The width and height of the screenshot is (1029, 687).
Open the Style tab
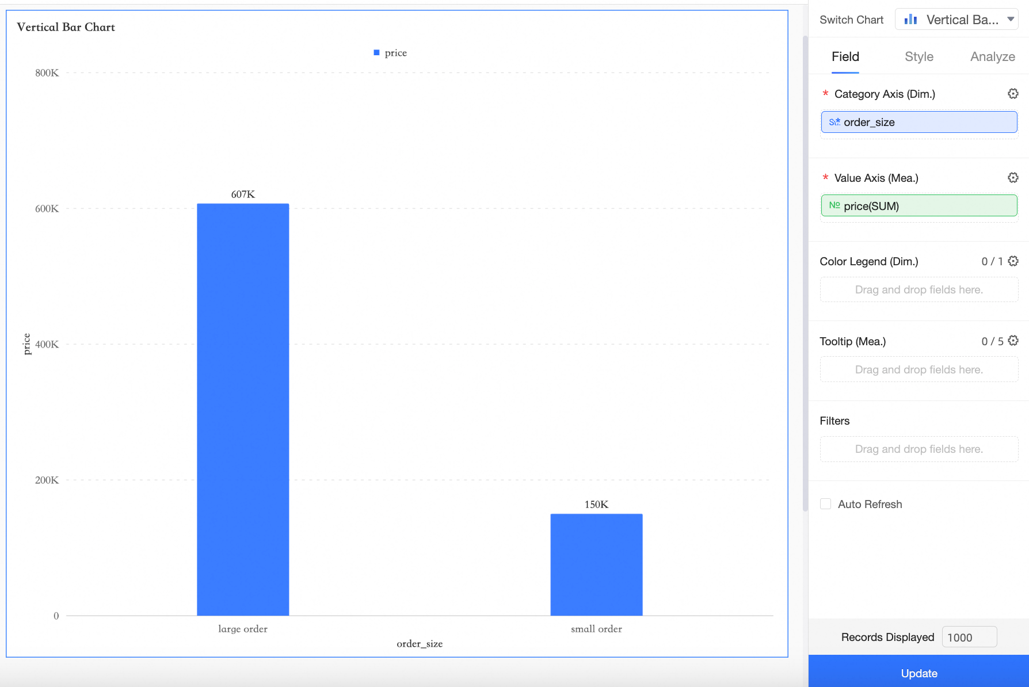coord(919,56)
